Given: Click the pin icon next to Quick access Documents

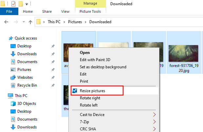Looking at the screenshot, I should (x=53, y=62).
